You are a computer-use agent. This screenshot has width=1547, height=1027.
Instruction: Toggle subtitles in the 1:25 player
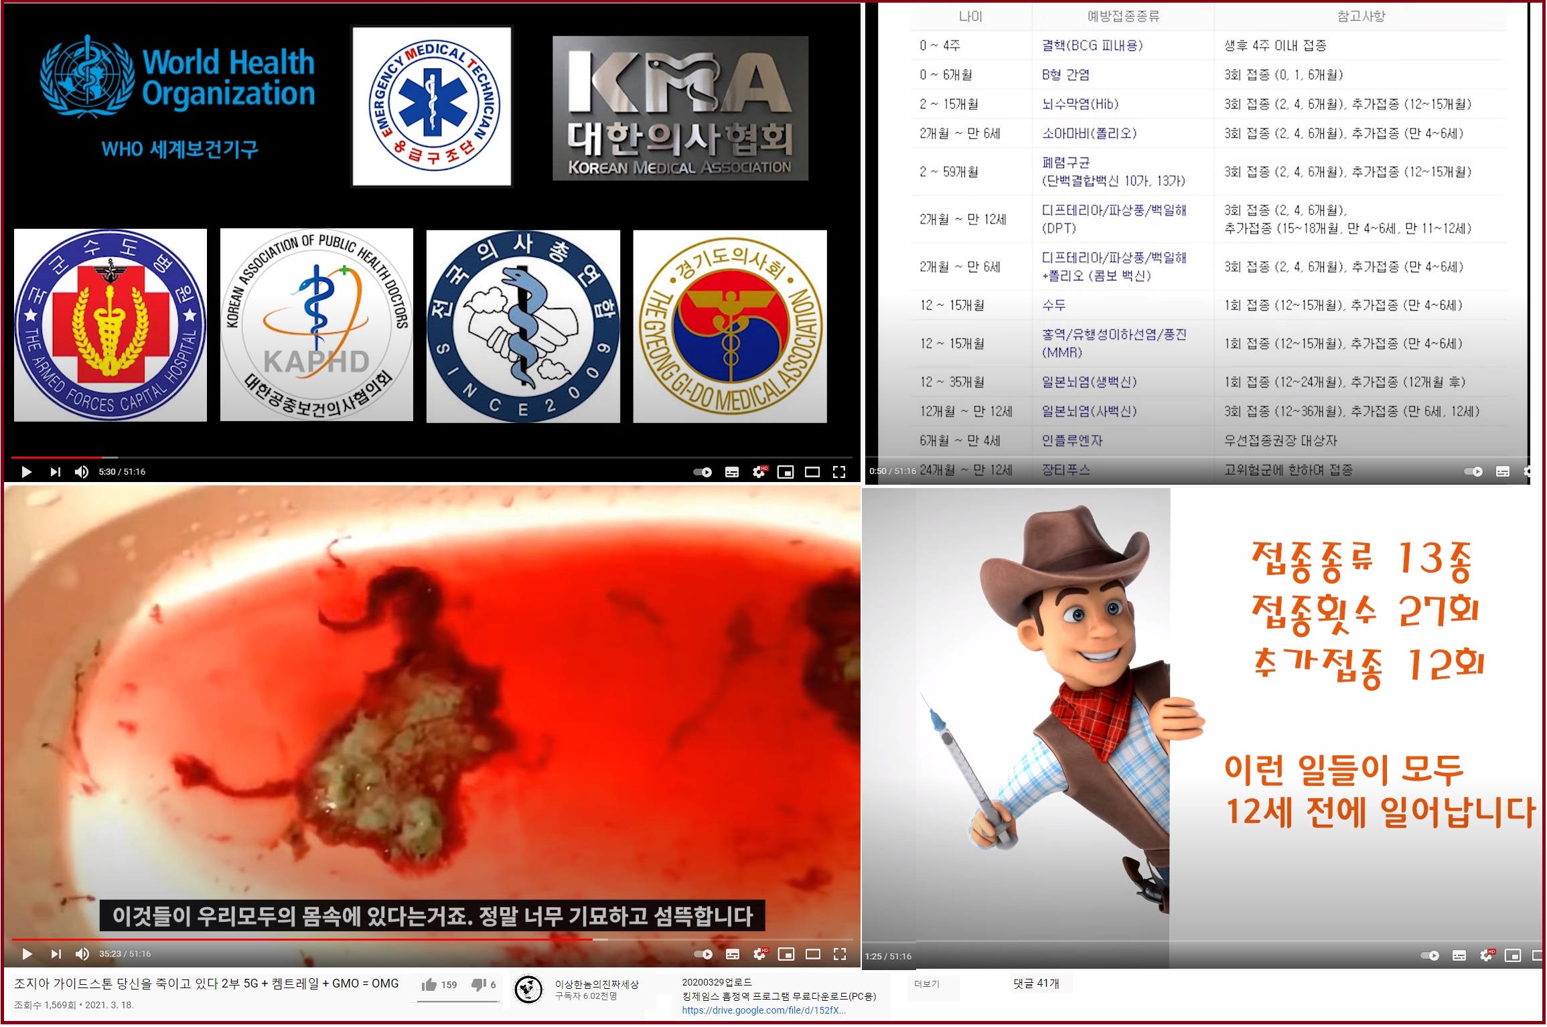1460,957
